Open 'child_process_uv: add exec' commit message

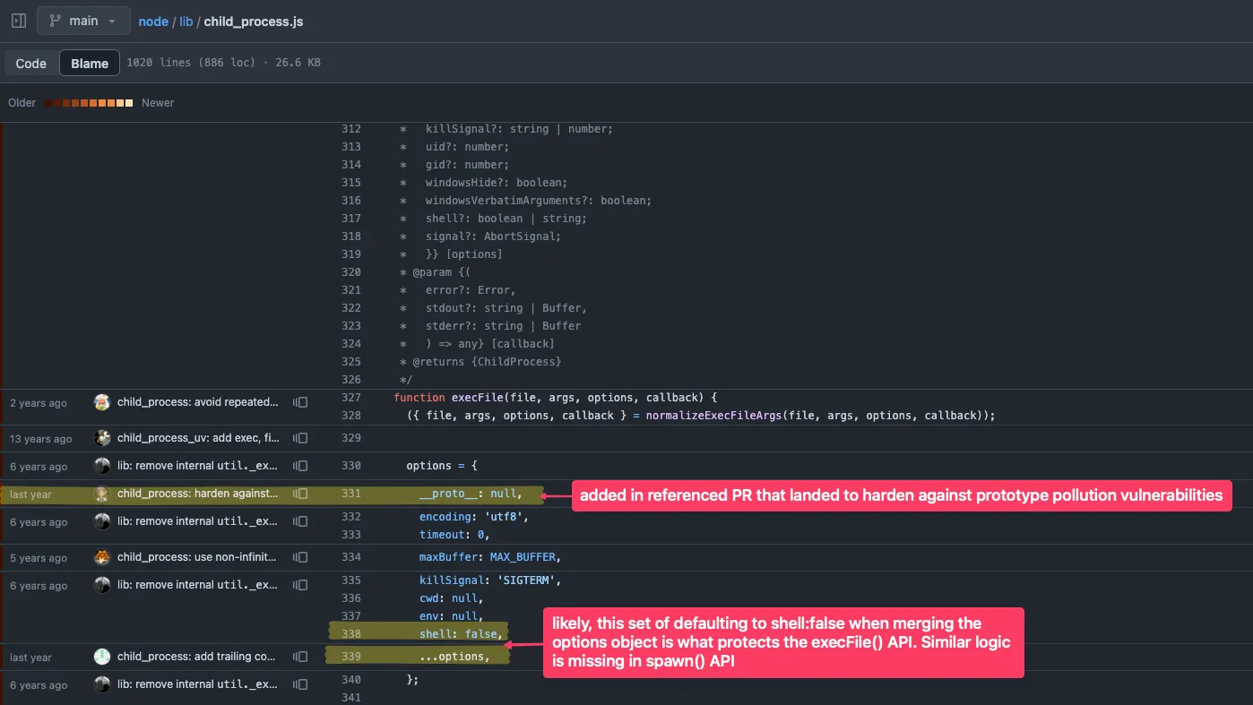[197, 438]
